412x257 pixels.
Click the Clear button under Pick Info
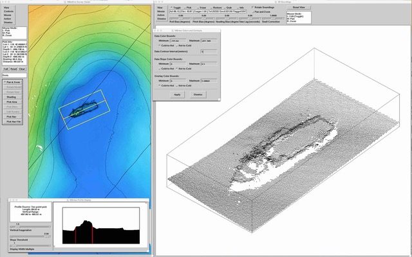coord(22,69)
